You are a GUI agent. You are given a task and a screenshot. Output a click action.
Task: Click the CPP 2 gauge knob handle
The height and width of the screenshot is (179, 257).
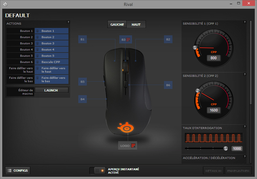point(198,90)
